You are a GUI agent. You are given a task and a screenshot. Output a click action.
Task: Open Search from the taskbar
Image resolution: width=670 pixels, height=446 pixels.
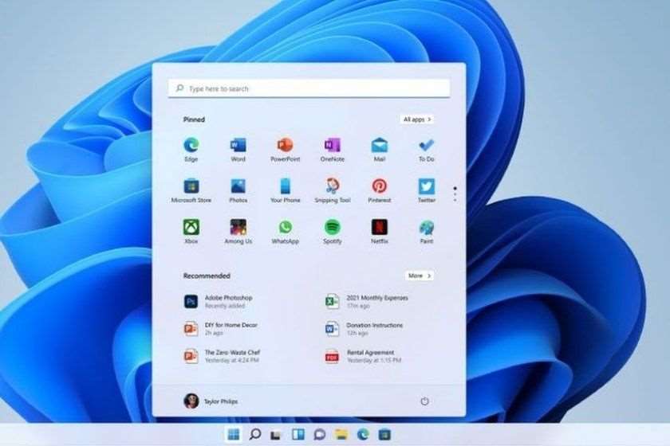(x=255, y=435)
